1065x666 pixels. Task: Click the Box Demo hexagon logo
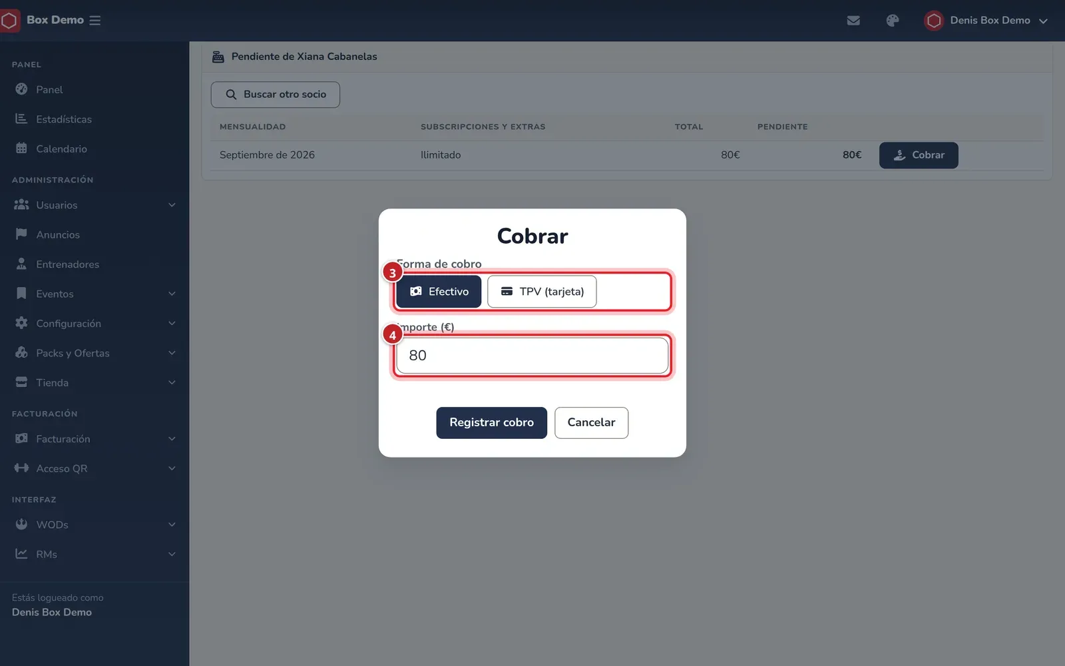[9, 21]
